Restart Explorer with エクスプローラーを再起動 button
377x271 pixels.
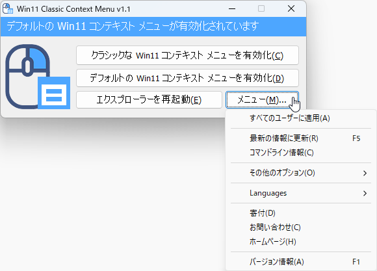[x=149, y=99]
